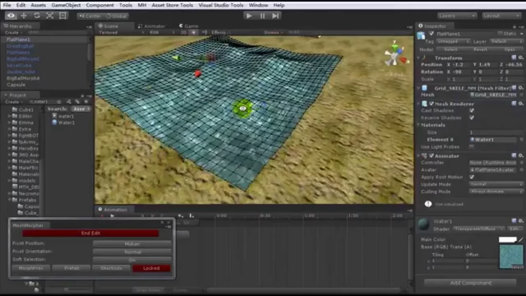The width and height of the screenshot is (526, 296).
Task: Toggle FlatPlane1 active checkbox
Action: 431,34
